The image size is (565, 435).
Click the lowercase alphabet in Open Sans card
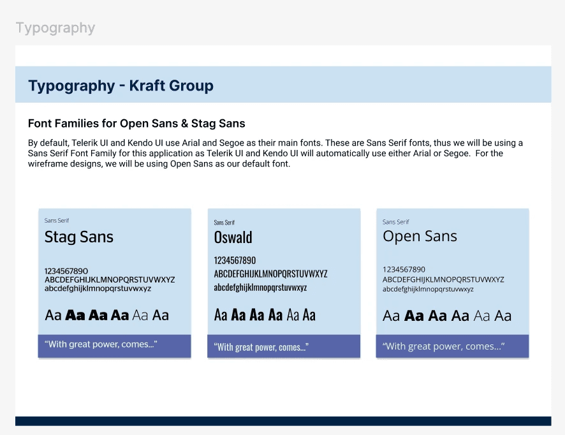tap(428, 290)
